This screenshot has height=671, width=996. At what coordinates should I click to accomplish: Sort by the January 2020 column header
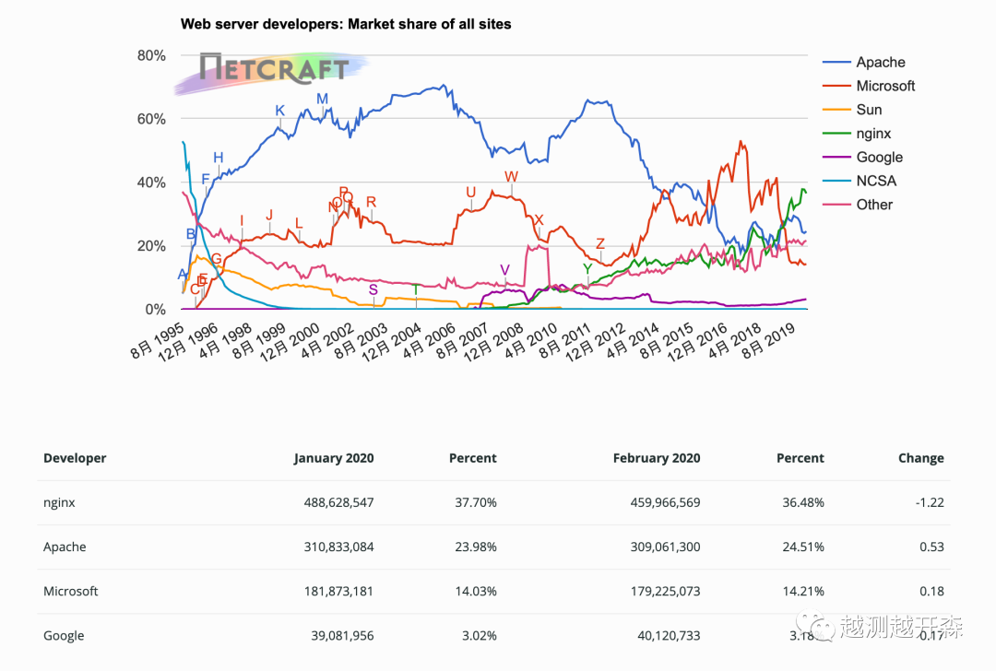pyautogui.click(x=334, y=458)
